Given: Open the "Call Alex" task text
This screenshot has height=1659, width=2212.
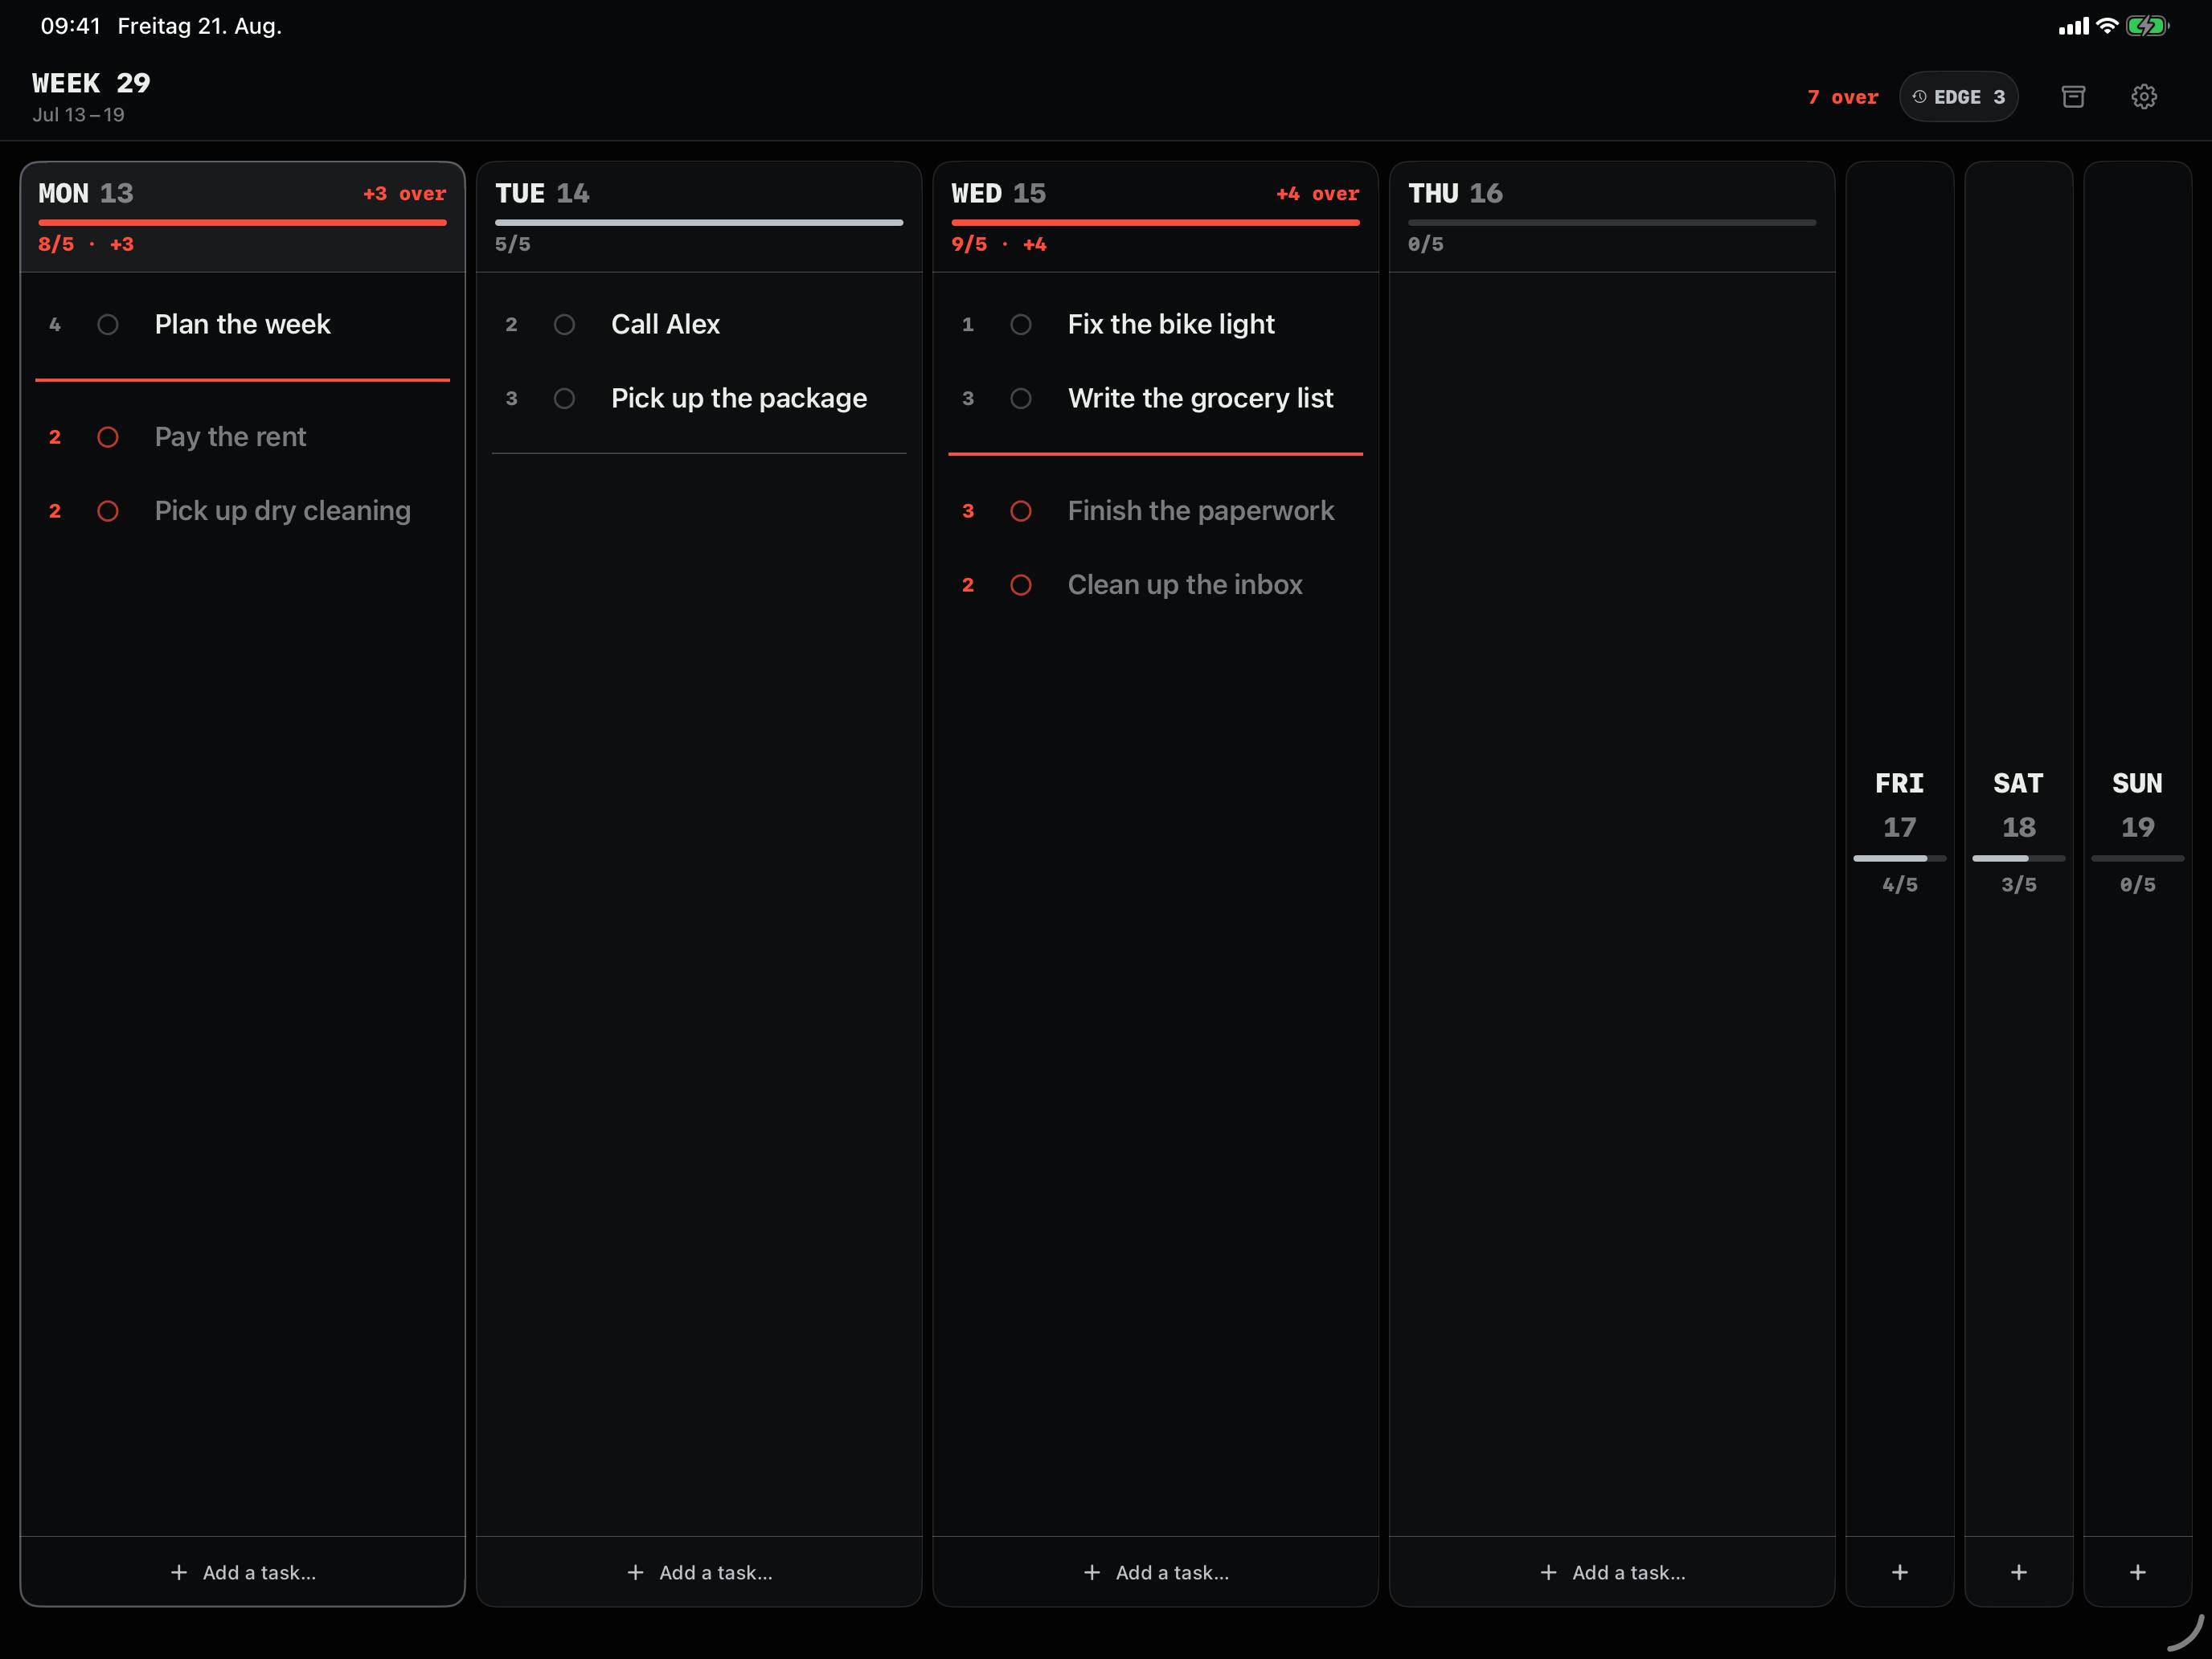Looking at the screenshot, I should [665, 325].
